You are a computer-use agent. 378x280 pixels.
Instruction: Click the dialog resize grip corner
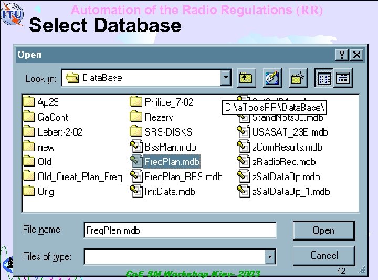tap(362, 269)
